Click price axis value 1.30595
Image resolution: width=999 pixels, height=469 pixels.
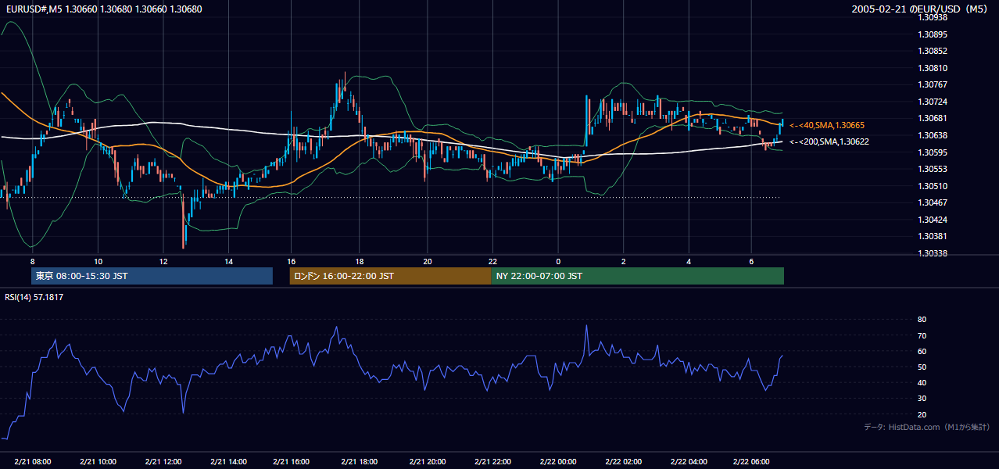click(933, 152)
